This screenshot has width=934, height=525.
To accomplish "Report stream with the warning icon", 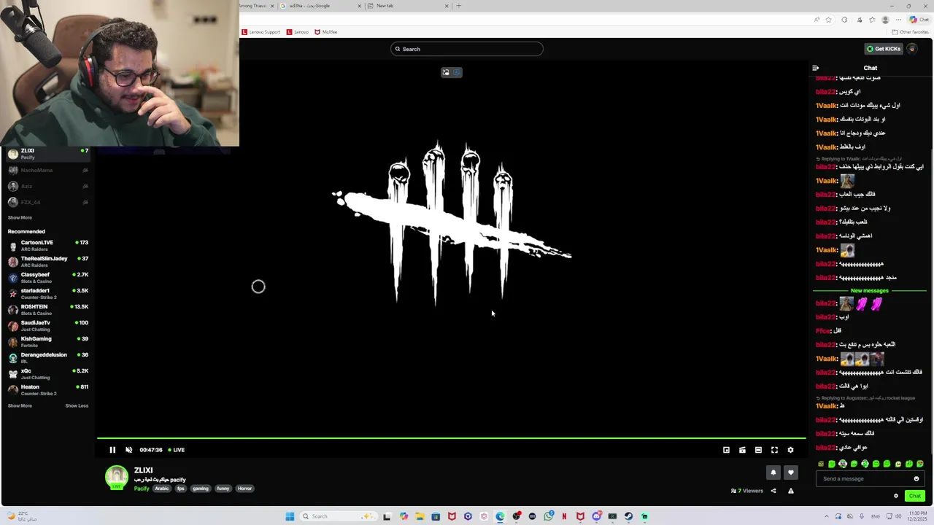I will click(790, 491).
